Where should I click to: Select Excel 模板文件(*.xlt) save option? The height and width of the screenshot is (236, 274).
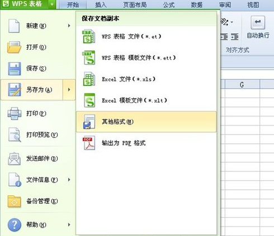click(147, 100)
